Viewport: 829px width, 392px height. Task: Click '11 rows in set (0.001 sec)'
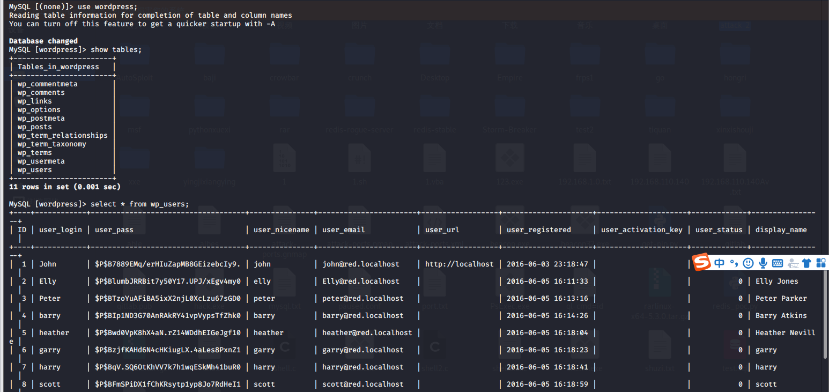[65, 187]
